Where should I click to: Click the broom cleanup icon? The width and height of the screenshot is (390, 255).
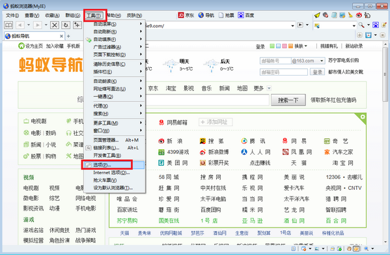tap(350, 15)
